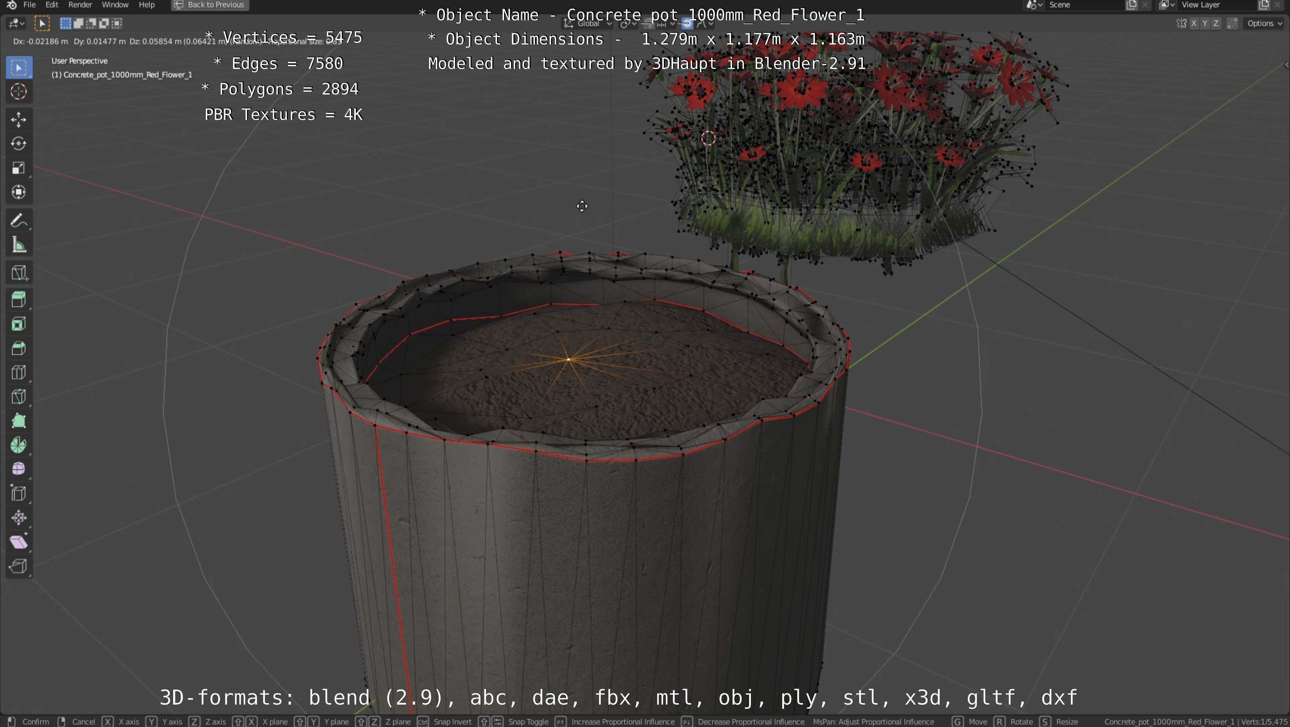Select the Loop Cut tool
Viewport: 1290px width, 727px height.
19,372
